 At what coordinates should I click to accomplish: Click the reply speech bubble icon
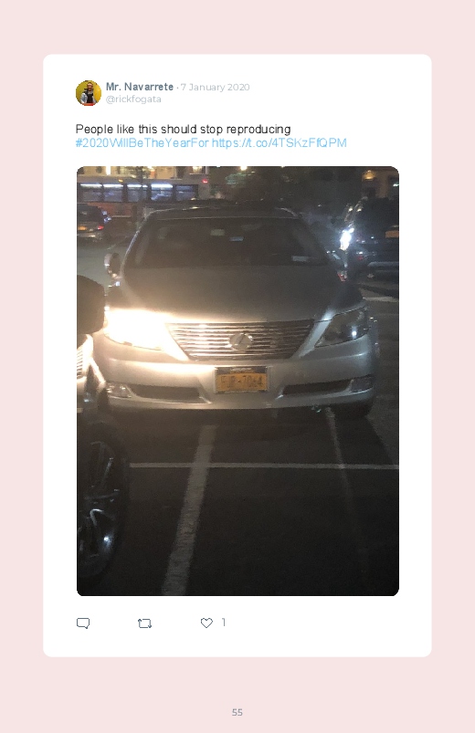[83, 623]
